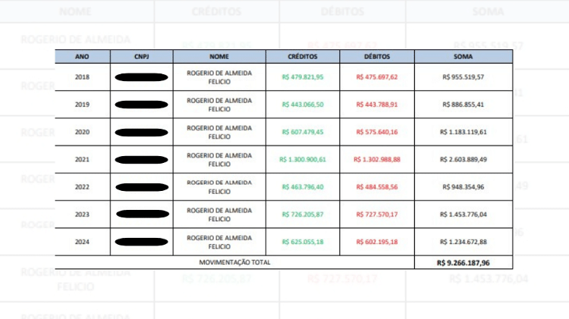This screenshot has width=569, height=319.
Task: Click the redacted CNPJ in the 2024 row
Action: [142, 242]
